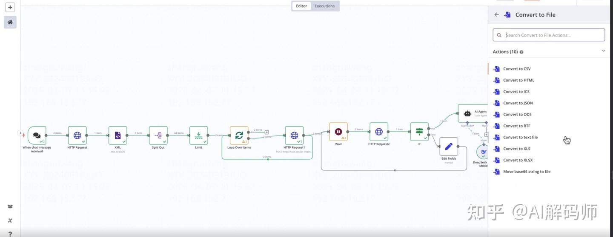The height and width of the screenshot is (237, 613).
Task: Click the Actions help question icon
Action: tap(521, 52)
